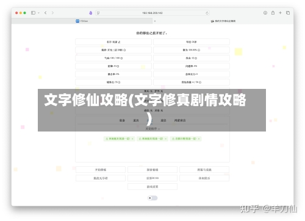Click the 开始修炼 button
Viewport: 305px width, 221px height.
tap(101, 170)
